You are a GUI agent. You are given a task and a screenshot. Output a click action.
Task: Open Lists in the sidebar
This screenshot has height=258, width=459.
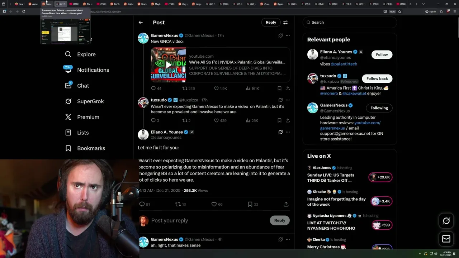tap(77, 133)
